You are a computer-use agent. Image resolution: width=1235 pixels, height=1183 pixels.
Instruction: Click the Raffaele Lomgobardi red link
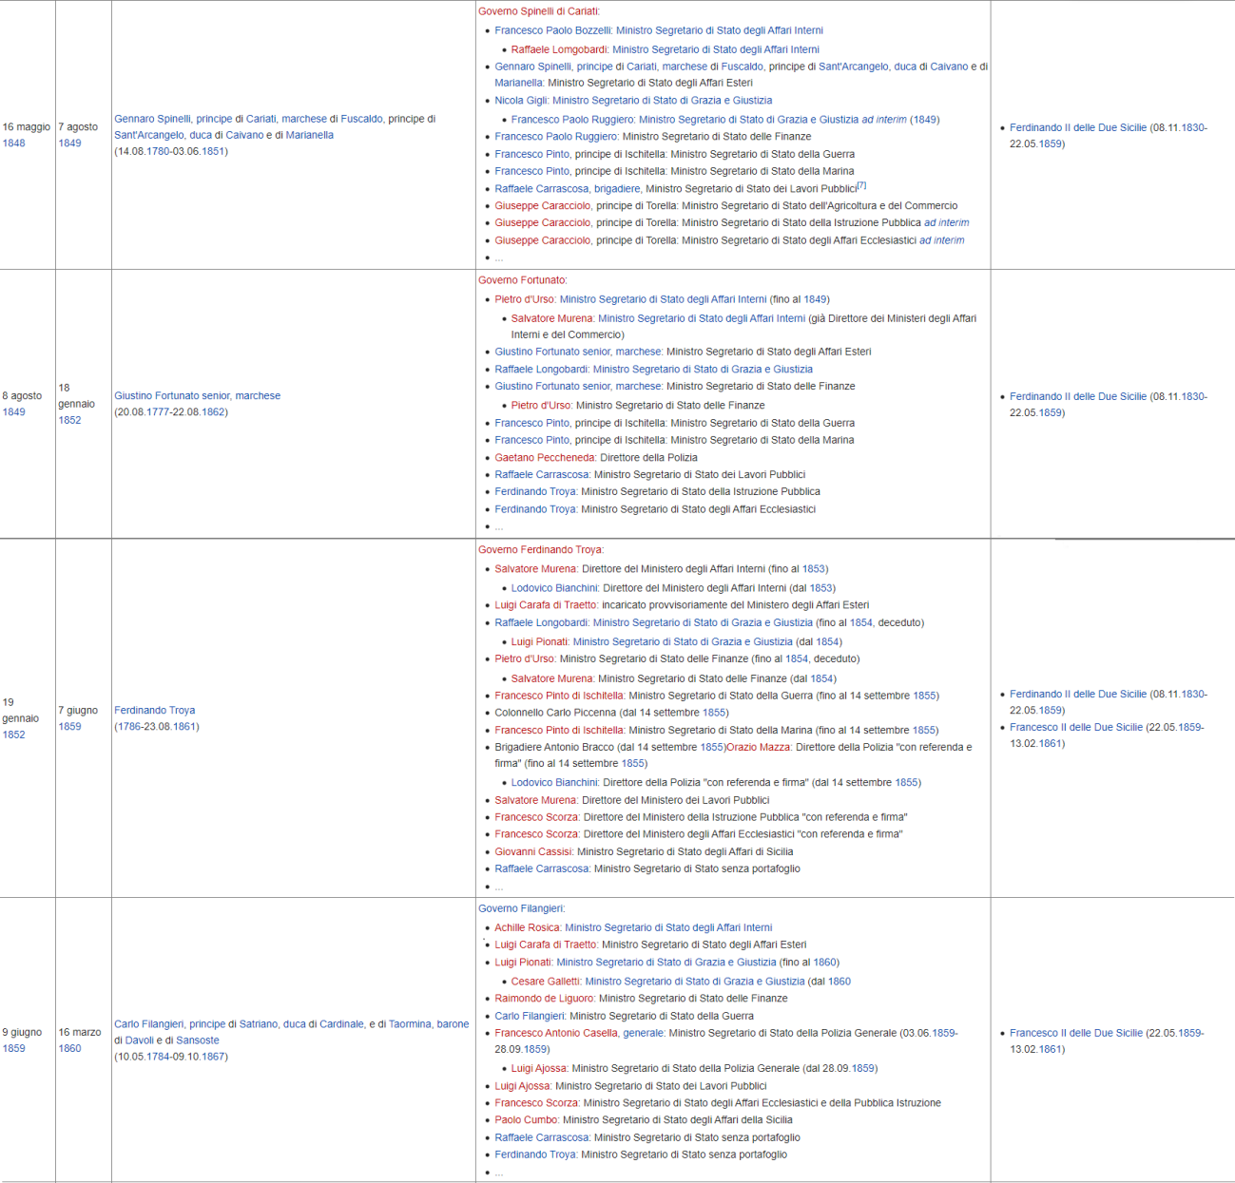tap(559, 49)
